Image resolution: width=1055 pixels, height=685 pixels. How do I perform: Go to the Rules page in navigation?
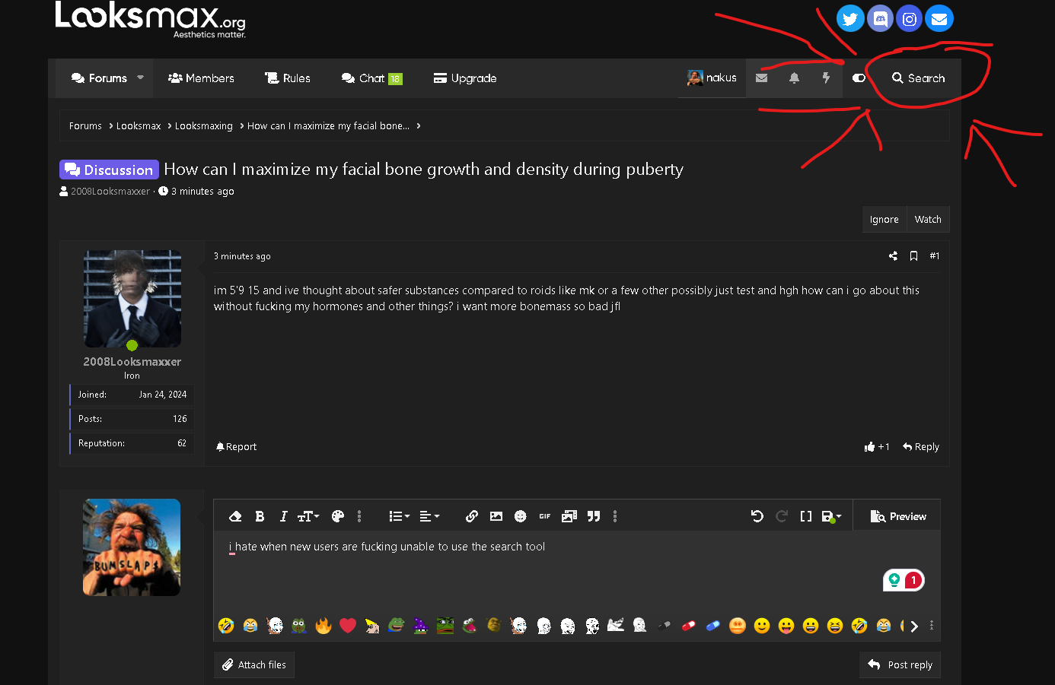point(288,78)
